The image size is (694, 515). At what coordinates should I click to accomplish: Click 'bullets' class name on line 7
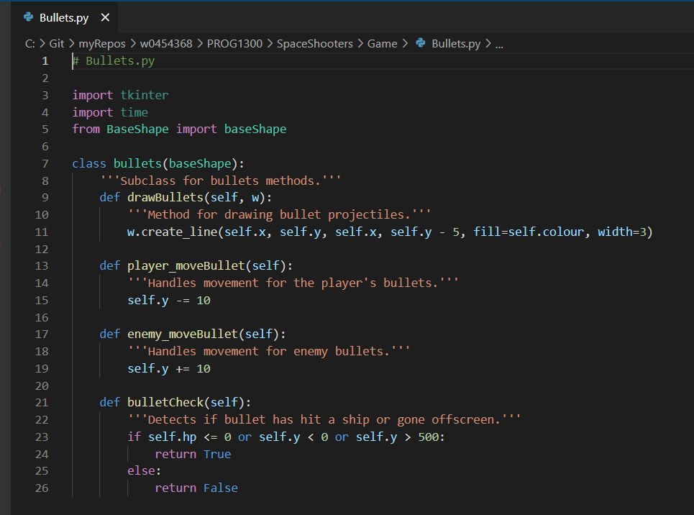pyautogui.click(x=137, y=164)
